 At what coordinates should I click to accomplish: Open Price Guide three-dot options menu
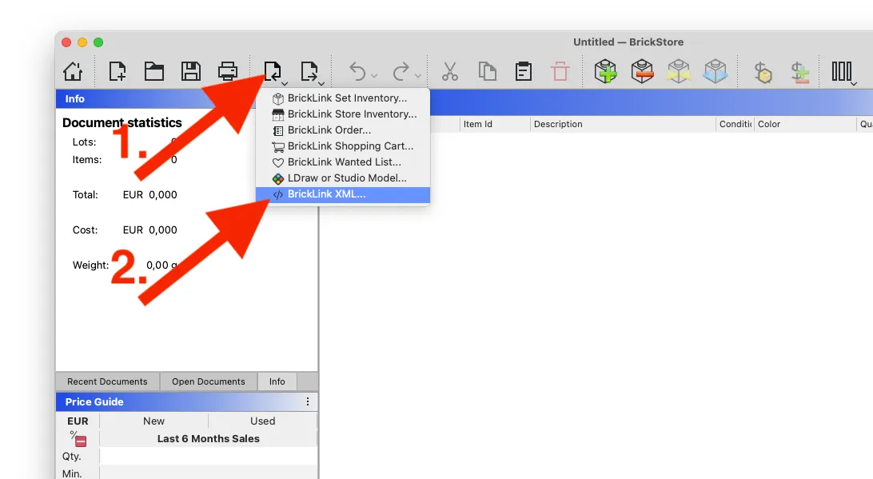coord(307,401)
